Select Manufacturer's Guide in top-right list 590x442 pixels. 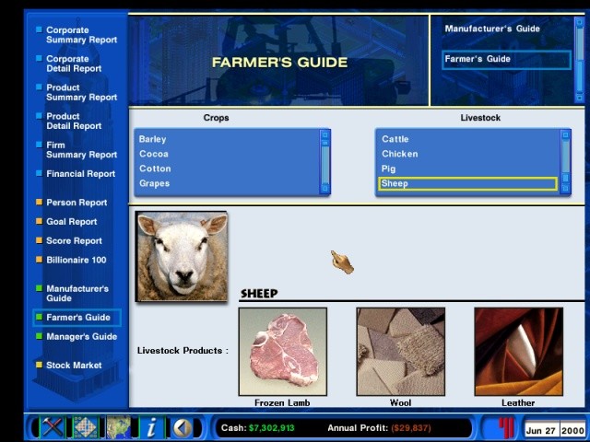tap(492, 29)
